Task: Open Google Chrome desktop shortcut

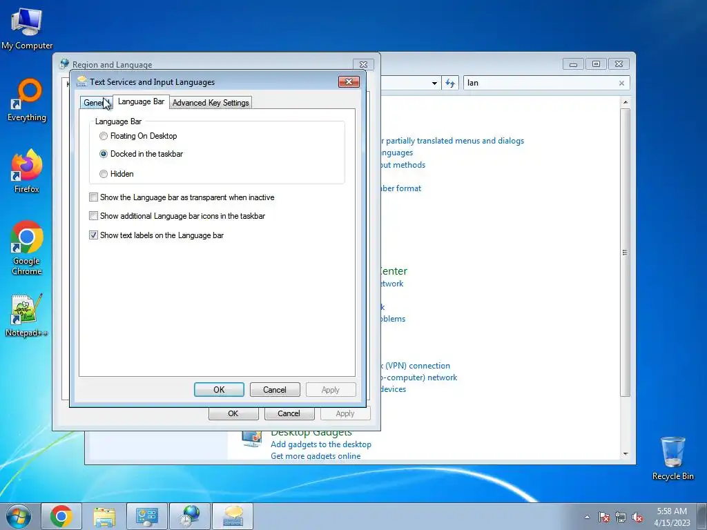Action: click(27, 248)
